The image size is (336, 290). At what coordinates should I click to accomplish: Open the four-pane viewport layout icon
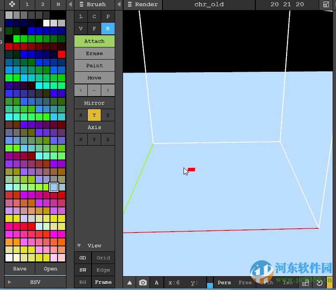point(306,282)
